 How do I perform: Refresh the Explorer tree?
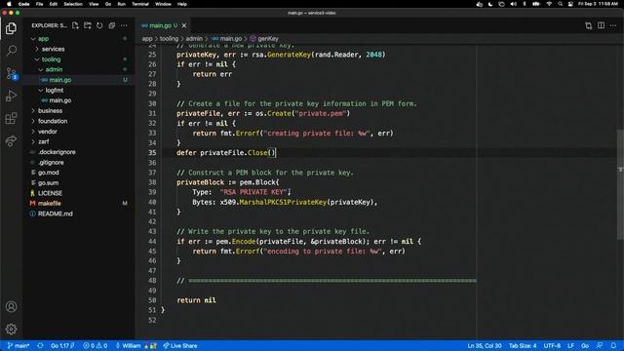coord(99,25)
